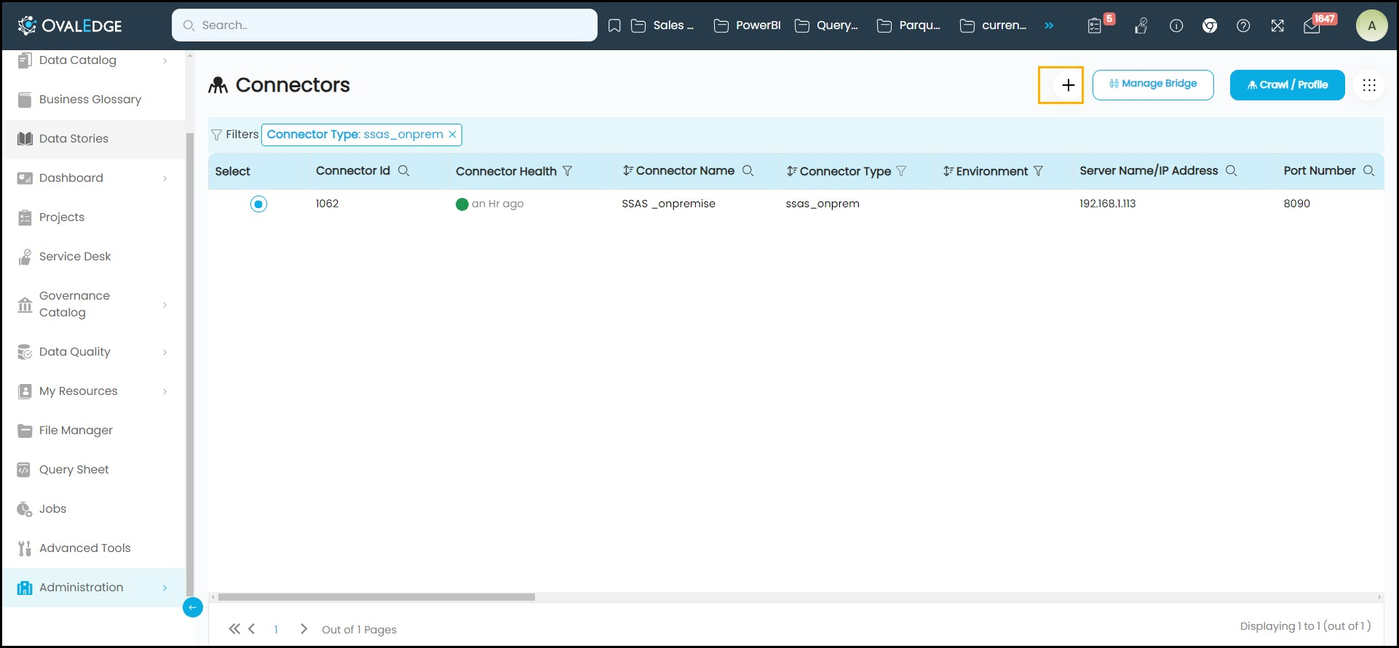Open the PowerBI bookmark folder

tap(747, 25)
